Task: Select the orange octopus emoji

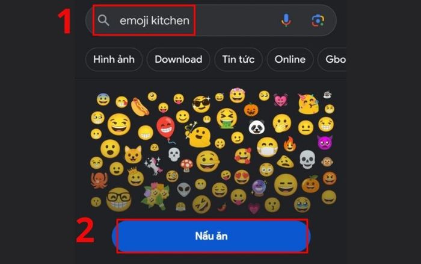Action: coord(99,180)
